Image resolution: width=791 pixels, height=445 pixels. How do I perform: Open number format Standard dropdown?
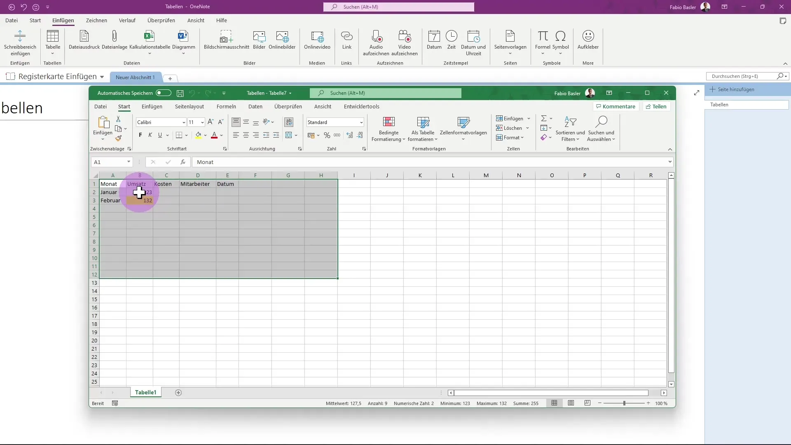click(x=361, y=122)
